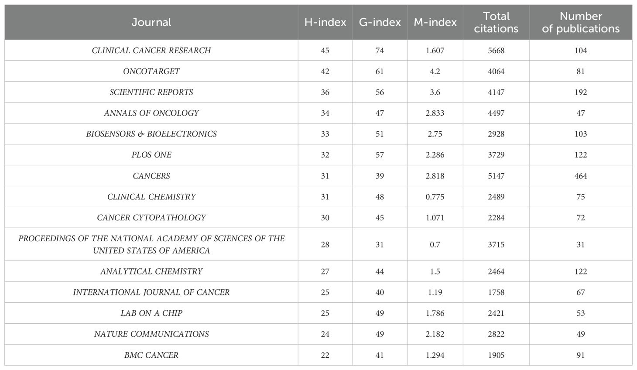Screen dimensions: 637x370
Task: Select the NATURE COMMUNICATIONS journal name
Action: [x=151, y=335]
